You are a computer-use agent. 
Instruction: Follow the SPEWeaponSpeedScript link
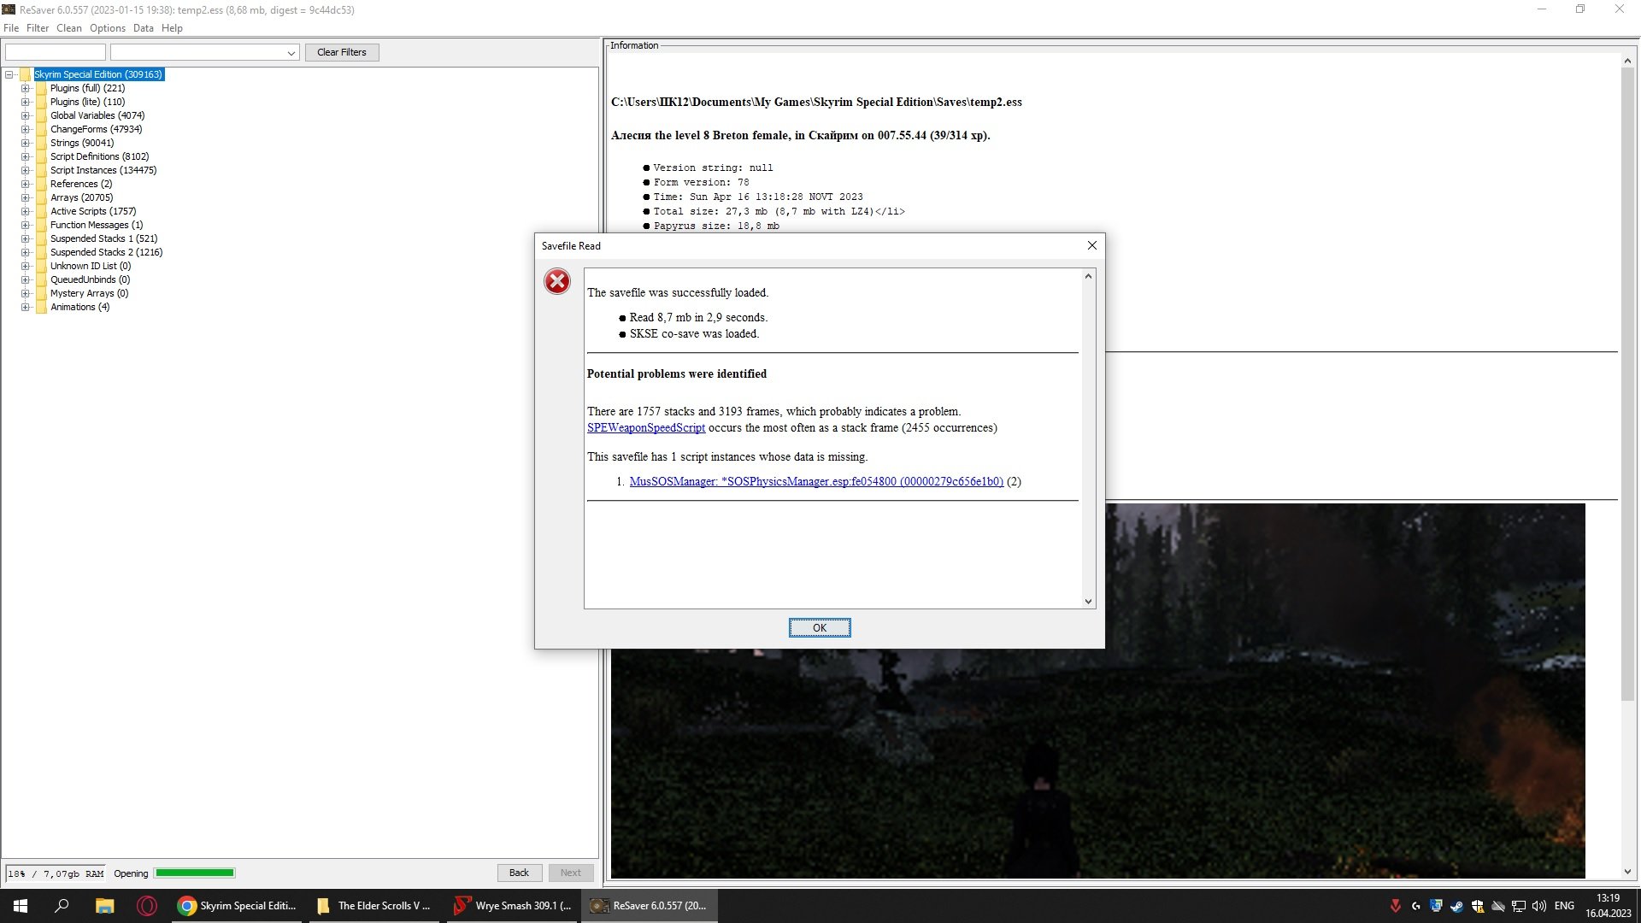[645, 428]
